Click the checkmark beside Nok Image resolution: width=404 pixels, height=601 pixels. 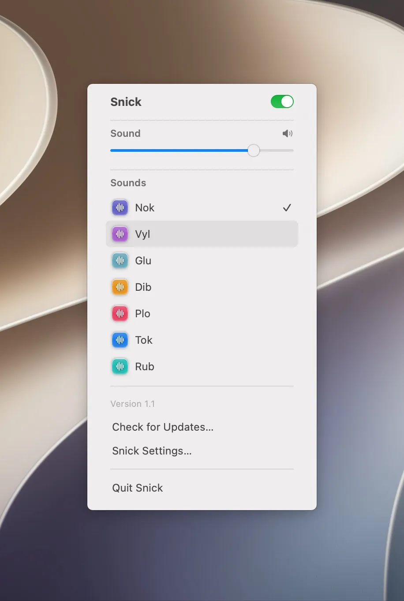(287, 207)
